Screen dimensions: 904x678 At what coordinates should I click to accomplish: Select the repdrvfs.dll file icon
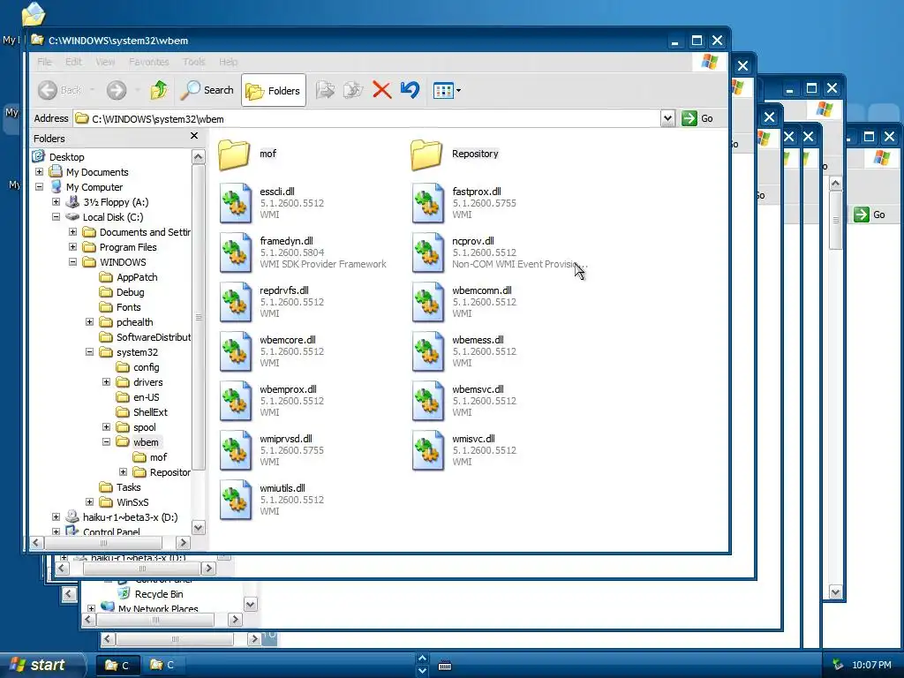pos(235,302)
